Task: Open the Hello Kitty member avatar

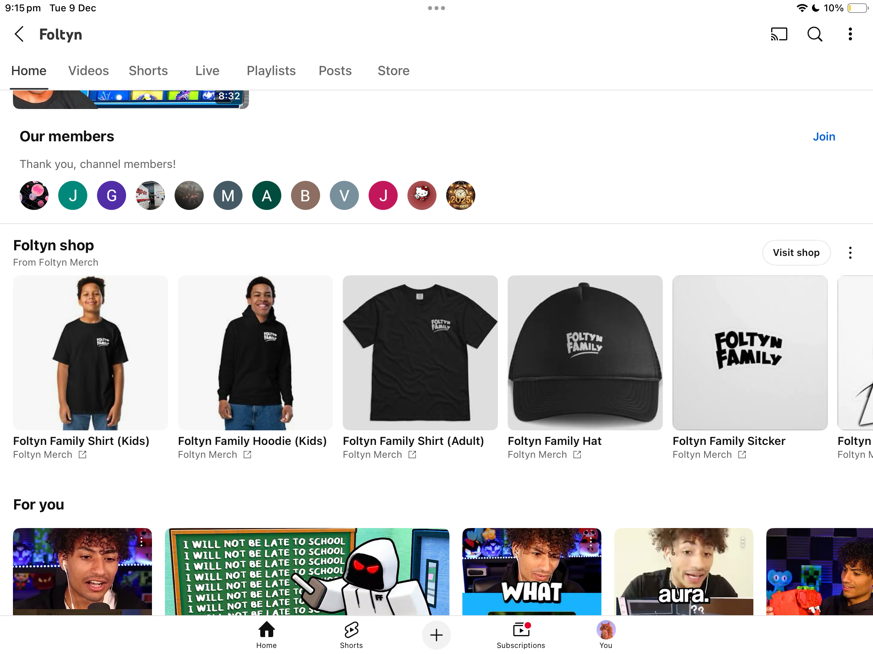Action: coord(422,195)
